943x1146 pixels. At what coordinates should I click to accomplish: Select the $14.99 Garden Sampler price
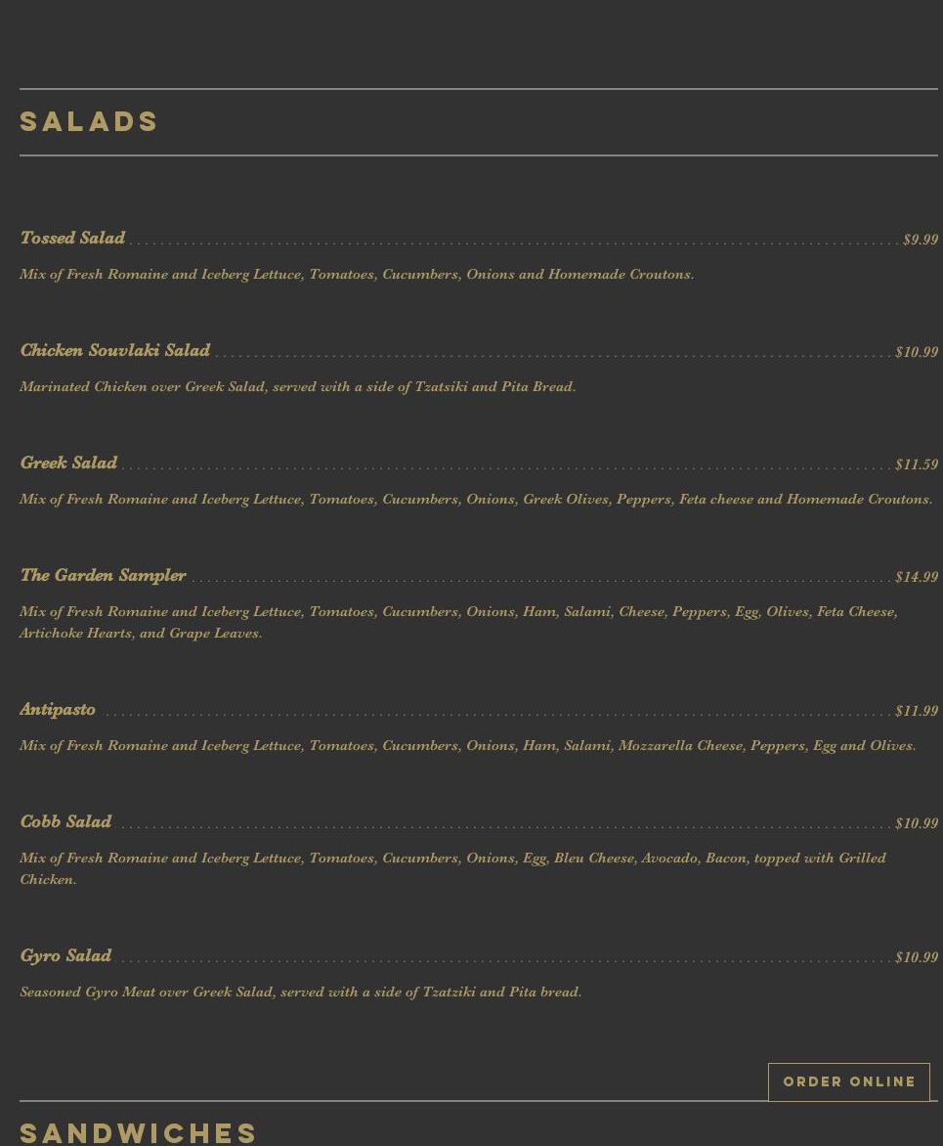(916, 577)
